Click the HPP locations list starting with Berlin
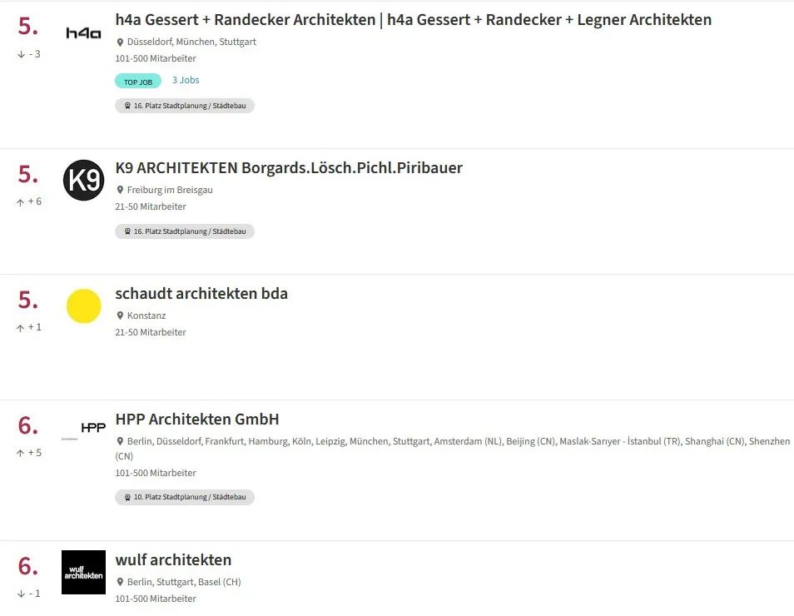 (453, 449)
